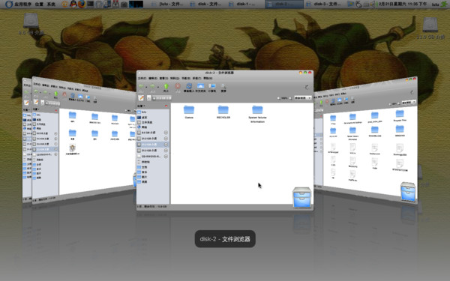This screenshot has height=281, width=450.
Task: Select the RECYCLER folder
Action: [223, 112]
